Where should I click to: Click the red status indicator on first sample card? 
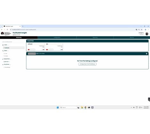click(x=29, y=50)
